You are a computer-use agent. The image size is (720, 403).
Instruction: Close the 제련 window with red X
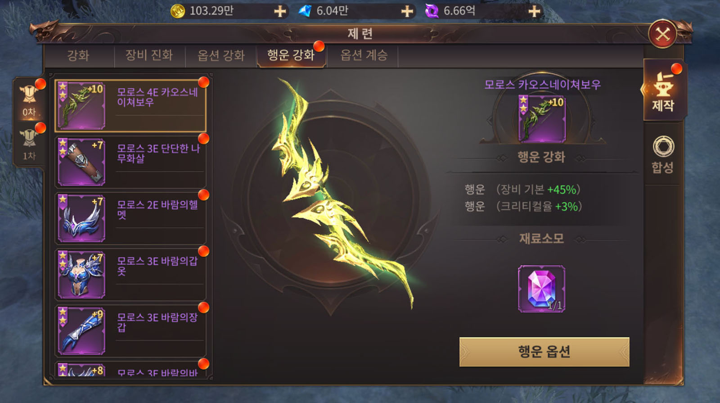(x=662, y=34)
